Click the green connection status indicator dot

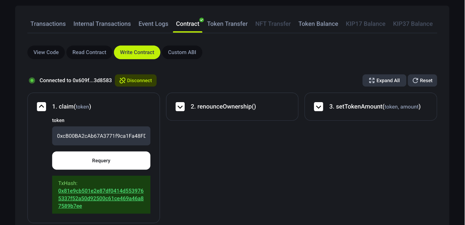point(32,81)
